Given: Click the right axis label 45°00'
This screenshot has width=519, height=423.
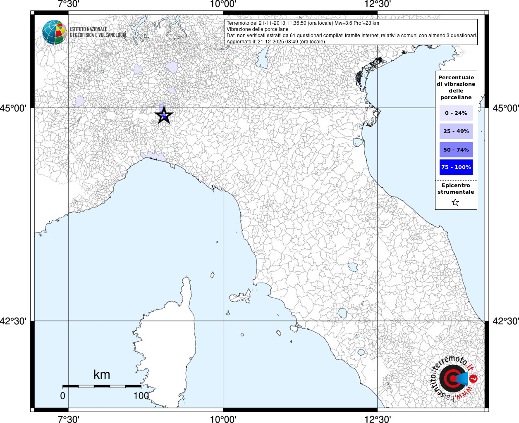Looking at the screenshot, I should pyautogui.click(x=505, y=108).
